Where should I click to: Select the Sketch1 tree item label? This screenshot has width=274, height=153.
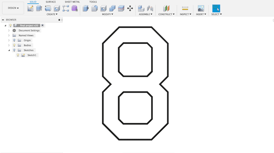point(32,55)
